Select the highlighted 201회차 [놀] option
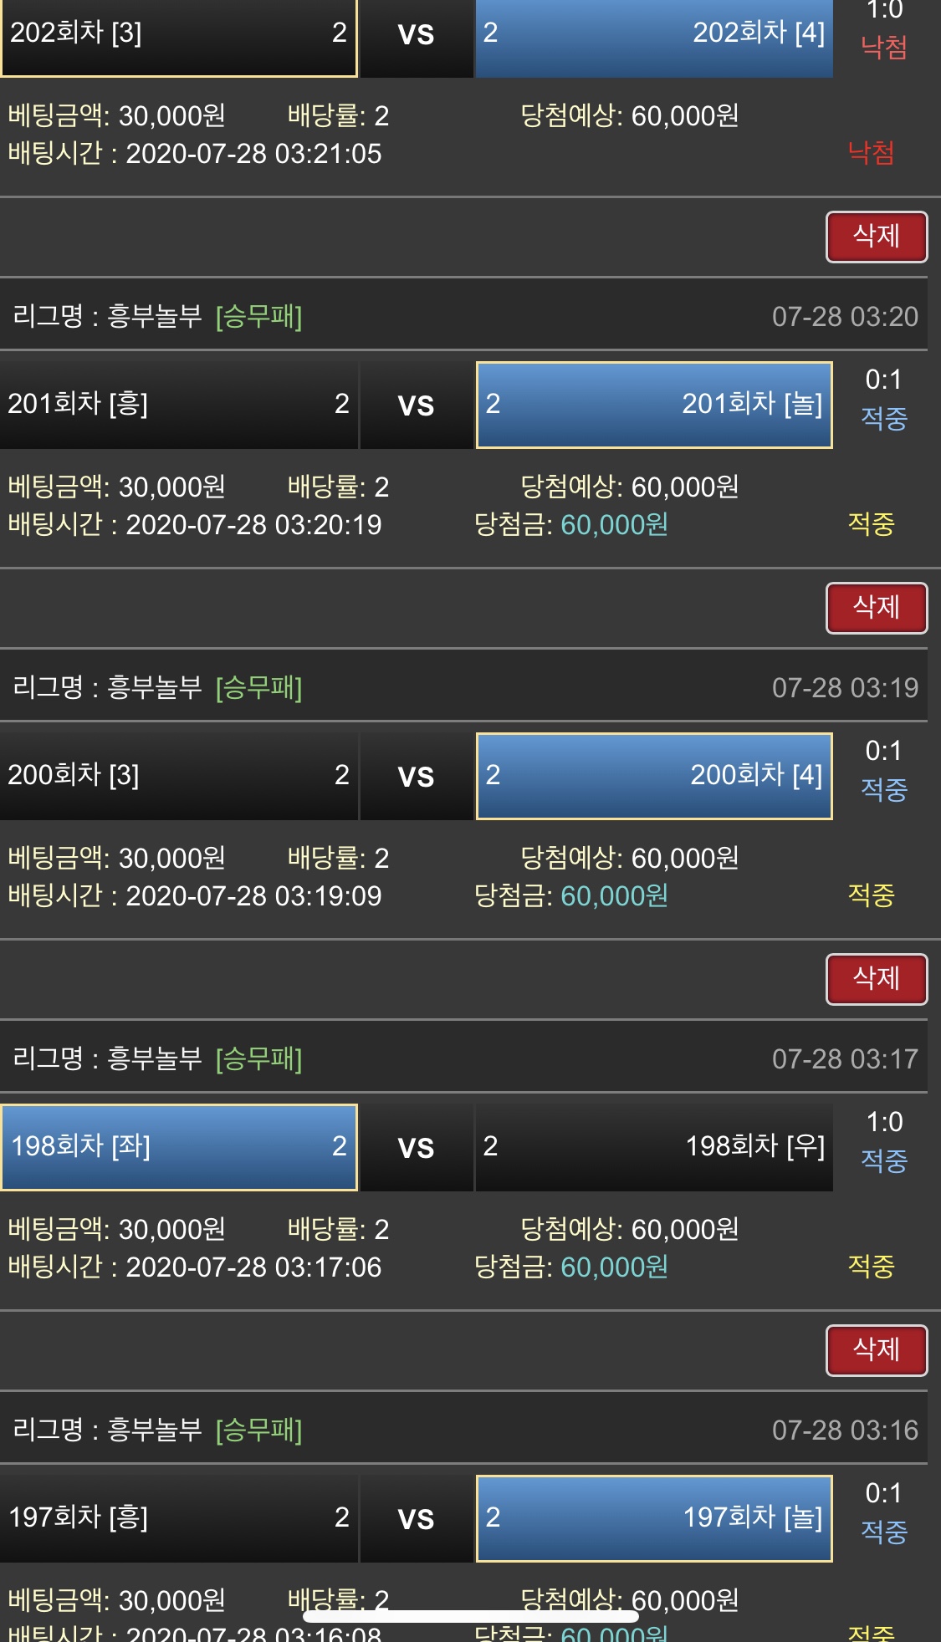Viewport: 941px width, 1642px height. [x=654, y=405]
